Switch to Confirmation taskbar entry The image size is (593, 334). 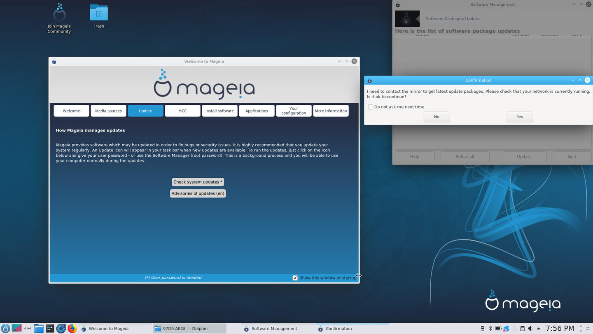[x=352, y=329]
